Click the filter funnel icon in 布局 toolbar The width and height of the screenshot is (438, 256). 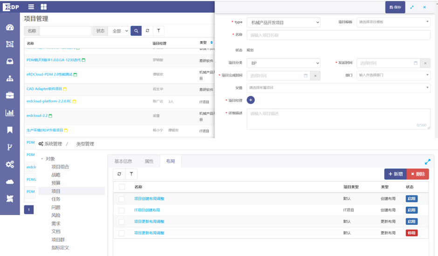pyautogui.click(x=131, y=174)
